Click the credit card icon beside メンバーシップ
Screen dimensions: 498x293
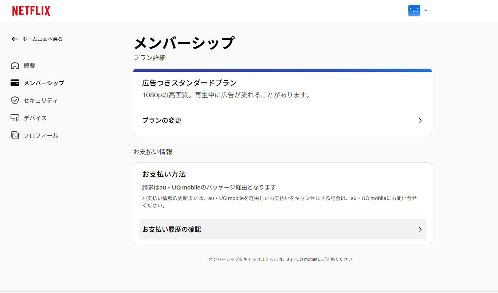(x=15, y=83)
